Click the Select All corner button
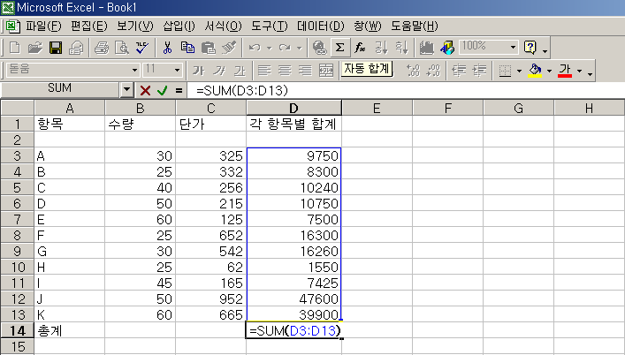 (17, 108)
